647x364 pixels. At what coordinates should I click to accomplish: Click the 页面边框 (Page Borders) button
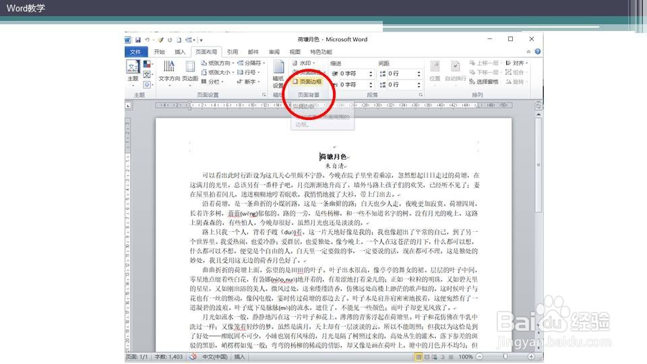[x=307, y=82]
